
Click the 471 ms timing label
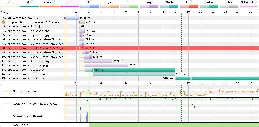coord(90,22)
